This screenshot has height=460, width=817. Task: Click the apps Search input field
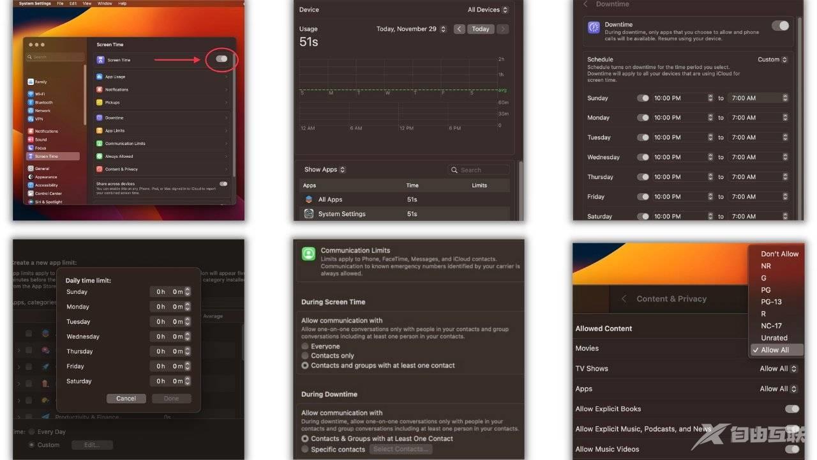479,170
